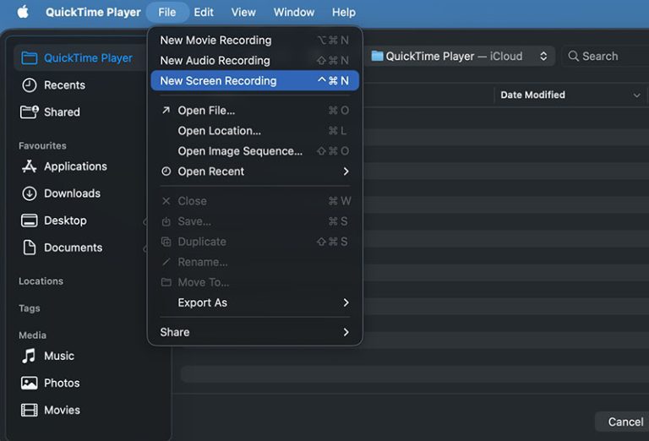Select Photos in the sidebar
The width and height of the screenshot is (649, 441).
[x=62, y=383]
